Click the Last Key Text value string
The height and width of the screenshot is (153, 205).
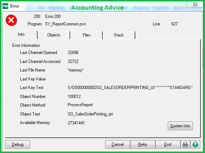click(130, 88)
